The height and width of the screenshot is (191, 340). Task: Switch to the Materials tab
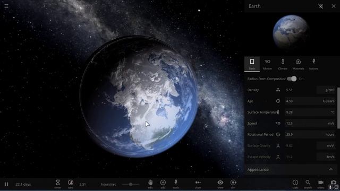pyautogui.click(x=298, y=64)
